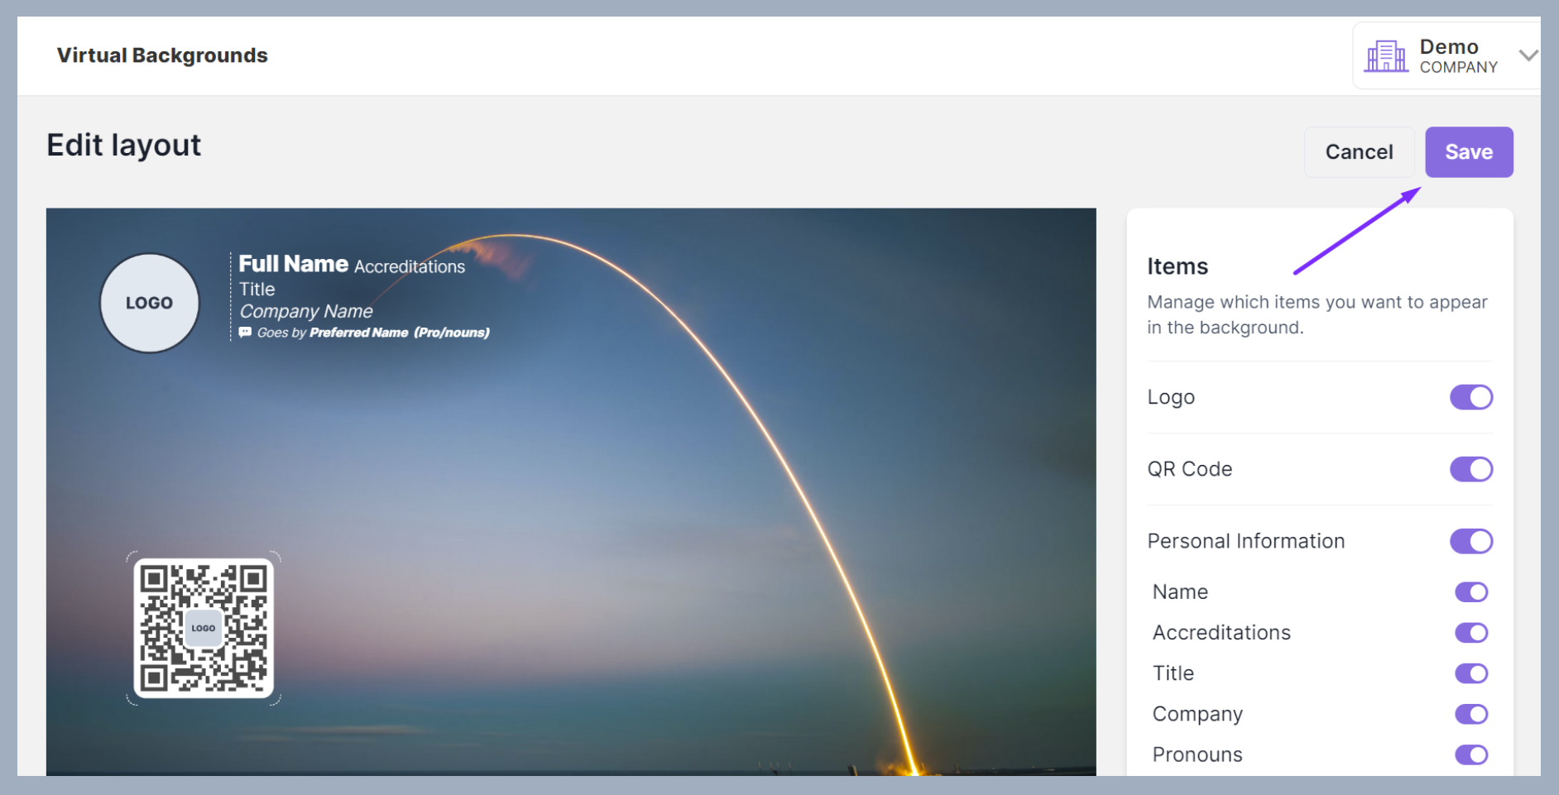Disable the QR Code switch
This screenshot has width=1559, height=795.
tap(1471, 469)
